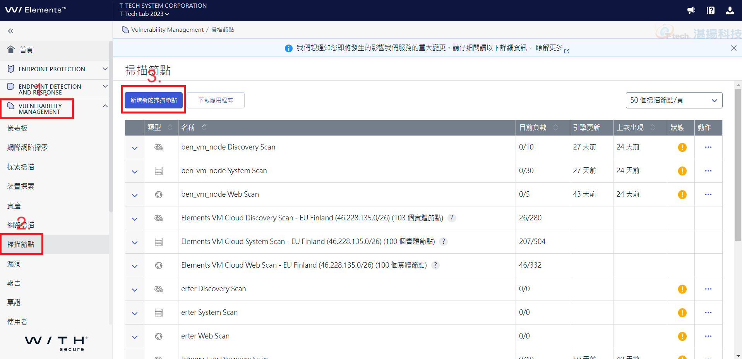This screenshot has width=742, height=359.
Task: Collapse the sidebar with double-chevron icon
Action: pos(11,31)
